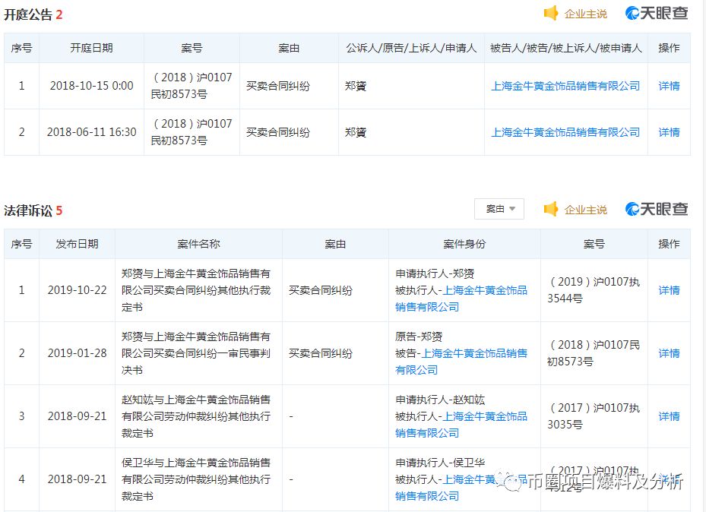Select 申请执行人-赵知竑 text

coord(440,400)
